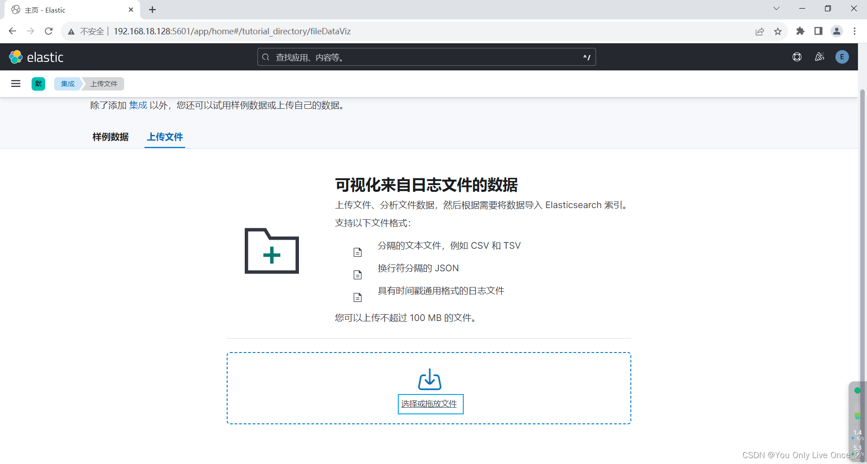Select the 主页 - Elastic browser tab
Image resolution: width=867 pixels, height=464 pixels.
72,10
